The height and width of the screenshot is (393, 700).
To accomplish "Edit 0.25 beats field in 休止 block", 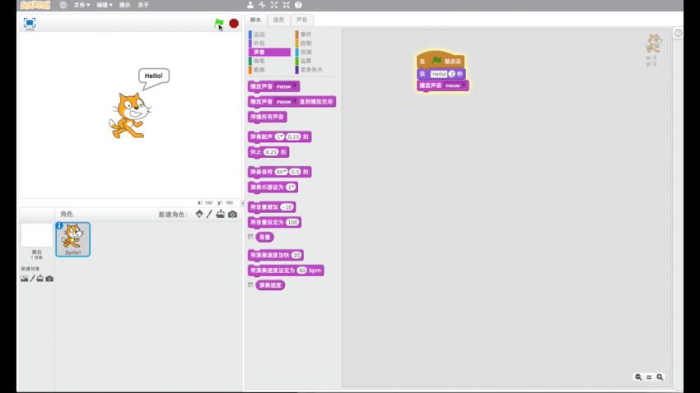I will [x=271, y=152].
